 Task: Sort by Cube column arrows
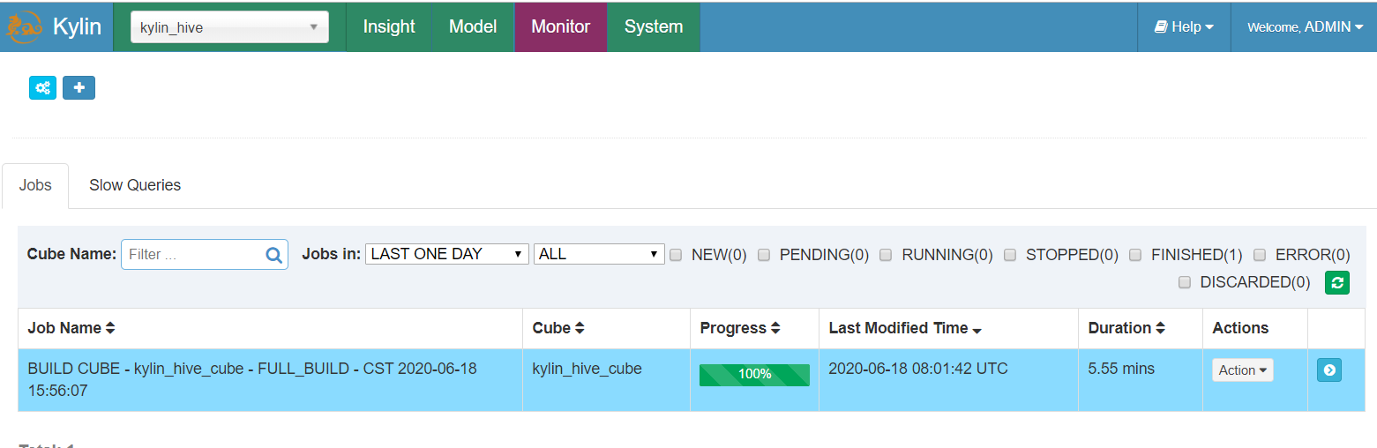(x=580, y=328)
